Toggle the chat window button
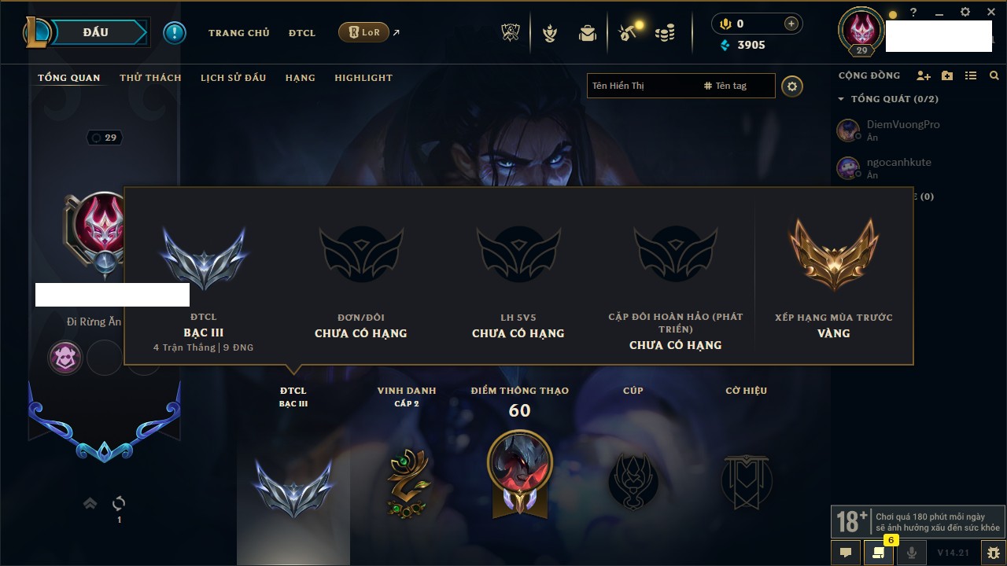 846,553
